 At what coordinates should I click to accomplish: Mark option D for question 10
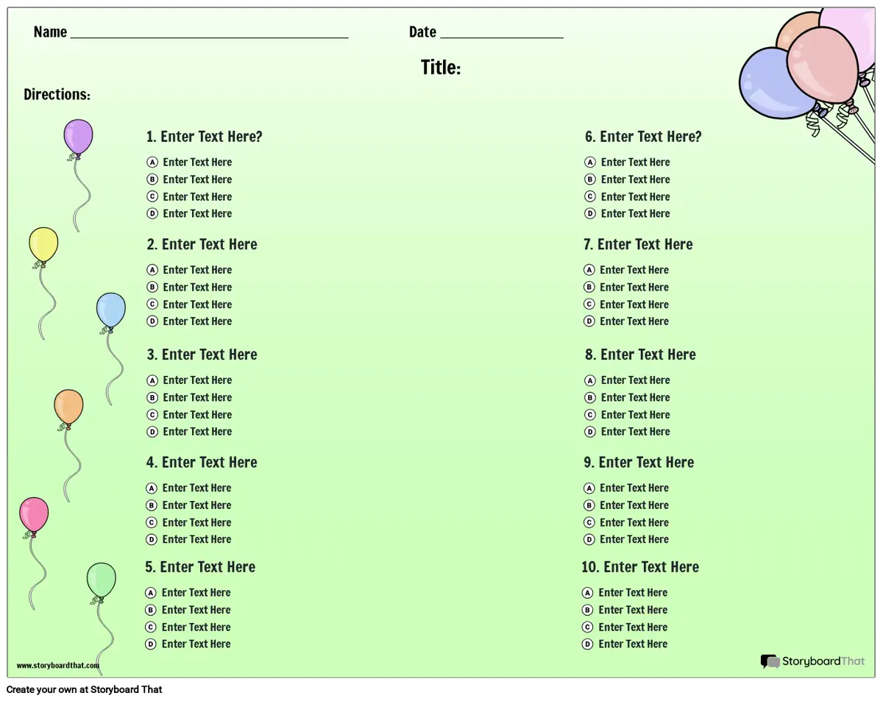pos(587,644)
